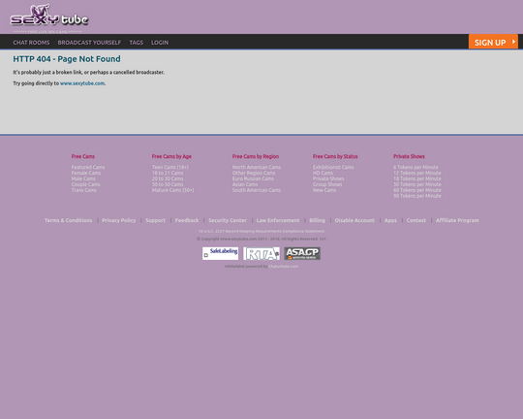This screenshot has height=419, width=523.
Task: Open the Support footer link
Action: 155,220
